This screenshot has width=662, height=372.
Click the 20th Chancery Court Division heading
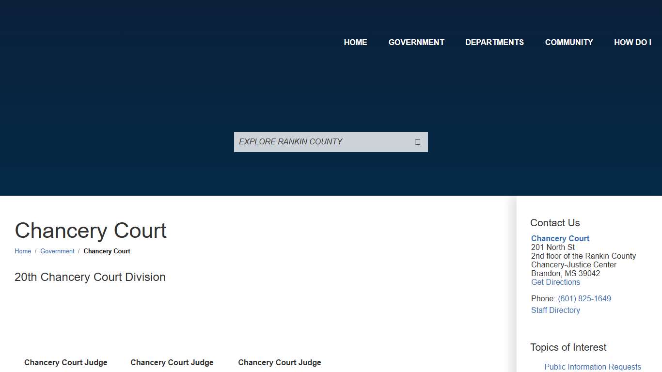90,277
